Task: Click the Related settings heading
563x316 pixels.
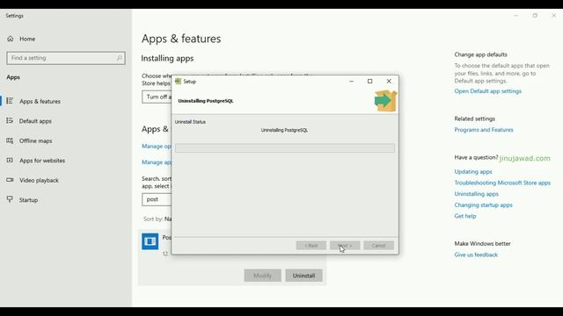Action: pos(475,118)
